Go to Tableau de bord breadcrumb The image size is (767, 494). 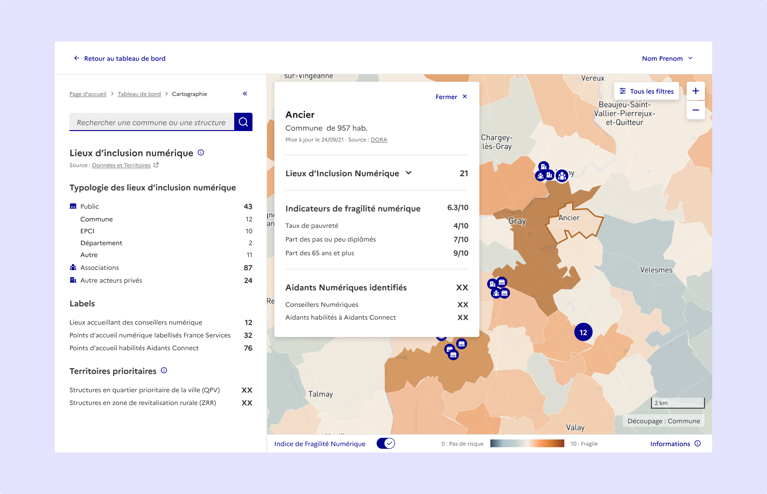[139, 94]
